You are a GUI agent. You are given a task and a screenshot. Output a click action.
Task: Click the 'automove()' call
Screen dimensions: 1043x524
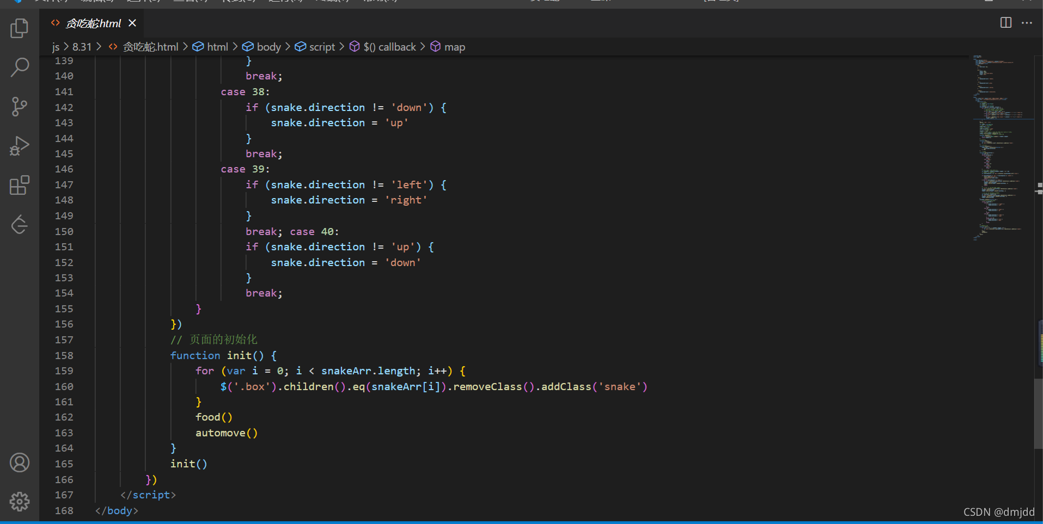227,433
